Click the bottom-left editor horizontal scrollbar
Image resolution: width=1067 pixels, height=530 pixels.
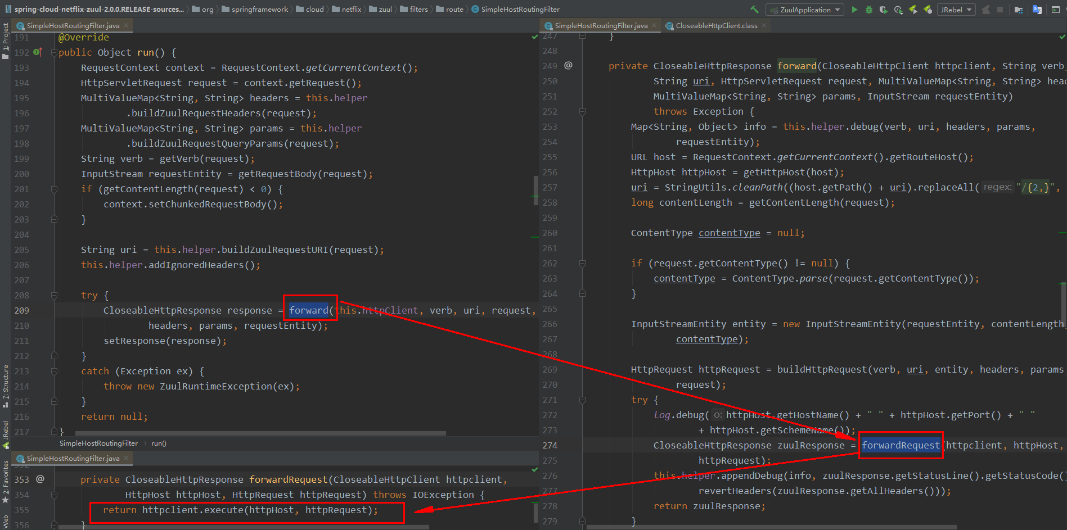244,527
